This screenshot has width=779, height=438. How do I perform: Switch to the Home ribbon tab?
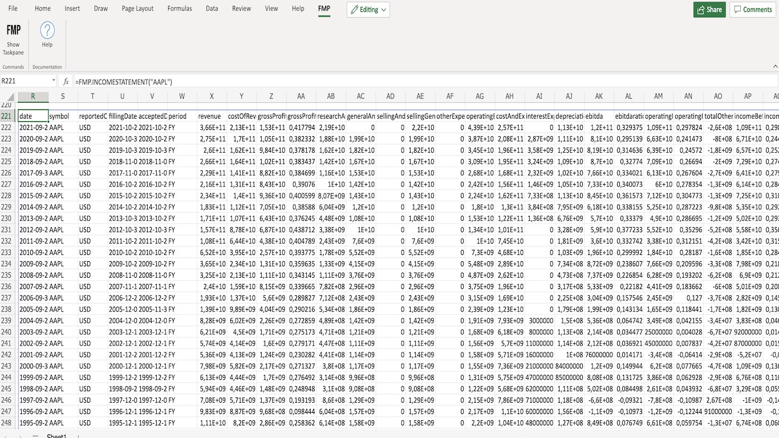pyautogui.click(x=43, y=9)
